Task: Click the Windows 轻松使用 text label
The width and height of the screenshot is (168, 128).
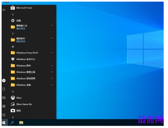Action: 26,78
